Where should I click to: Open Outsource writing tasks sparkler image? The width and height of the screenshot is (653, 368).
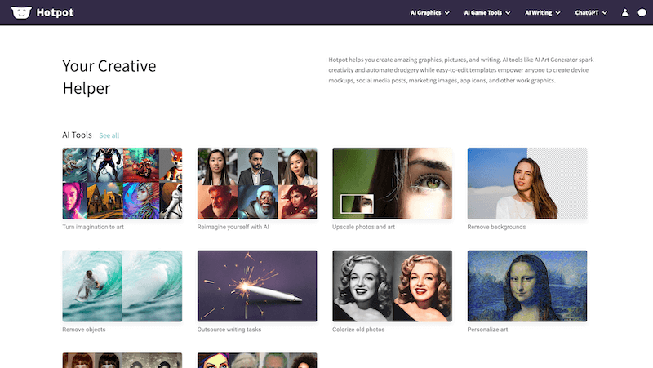[x=257, y=286]
